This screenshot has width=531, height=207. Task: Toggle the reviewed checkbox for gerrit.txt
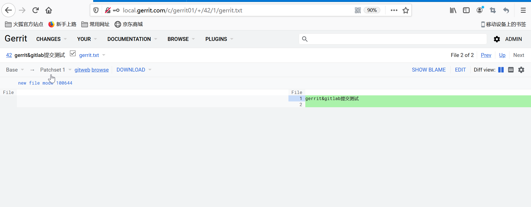click(73, 53)
